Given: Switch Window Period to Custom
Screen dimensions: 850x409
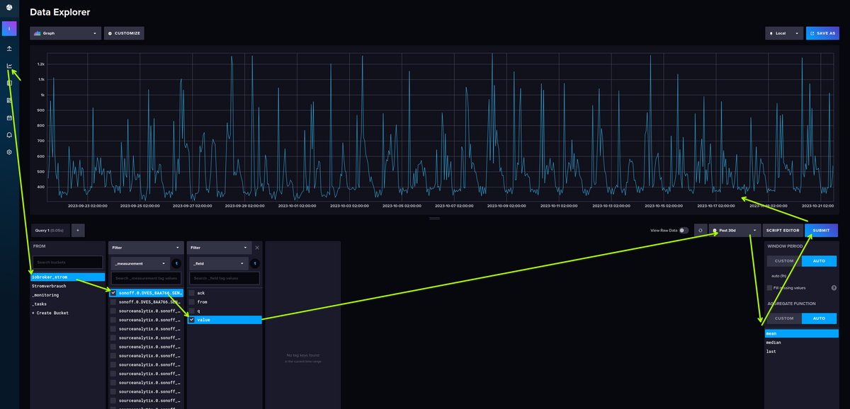Looking at the screenshot, I should [783, 261].
